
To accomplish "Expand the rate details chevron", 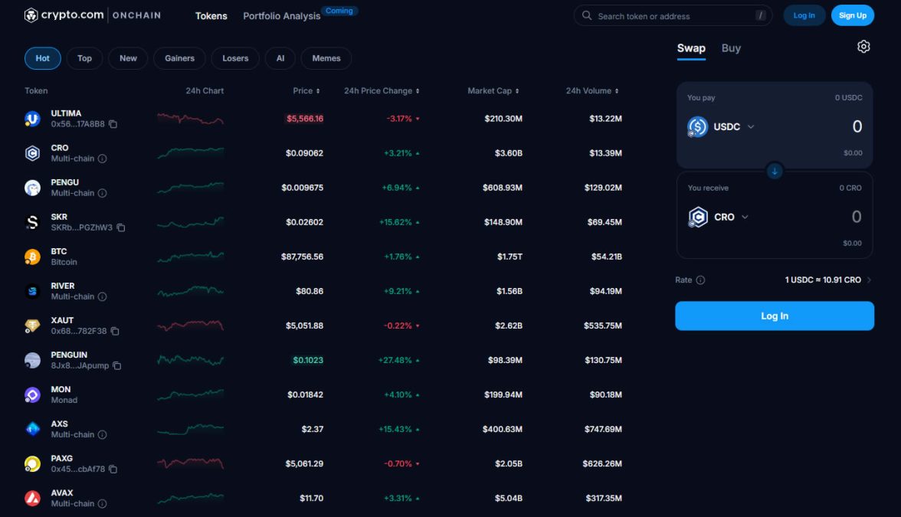I will pyautogui.click(x=869, y=280).
